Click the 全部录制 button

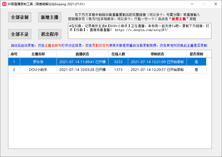click(20, 17)
